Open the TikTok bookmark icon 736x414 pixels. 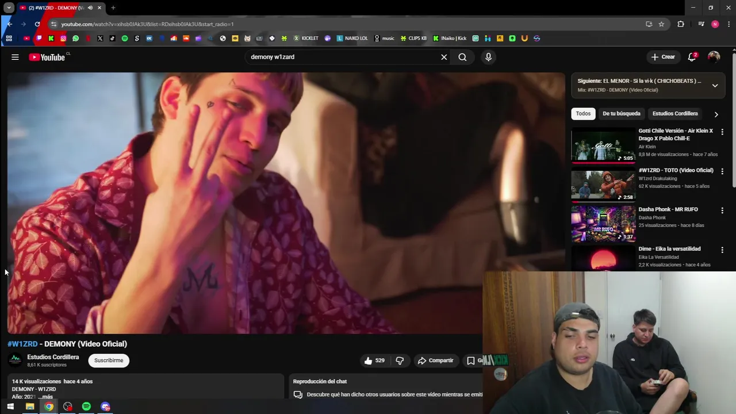pos(112,39)
